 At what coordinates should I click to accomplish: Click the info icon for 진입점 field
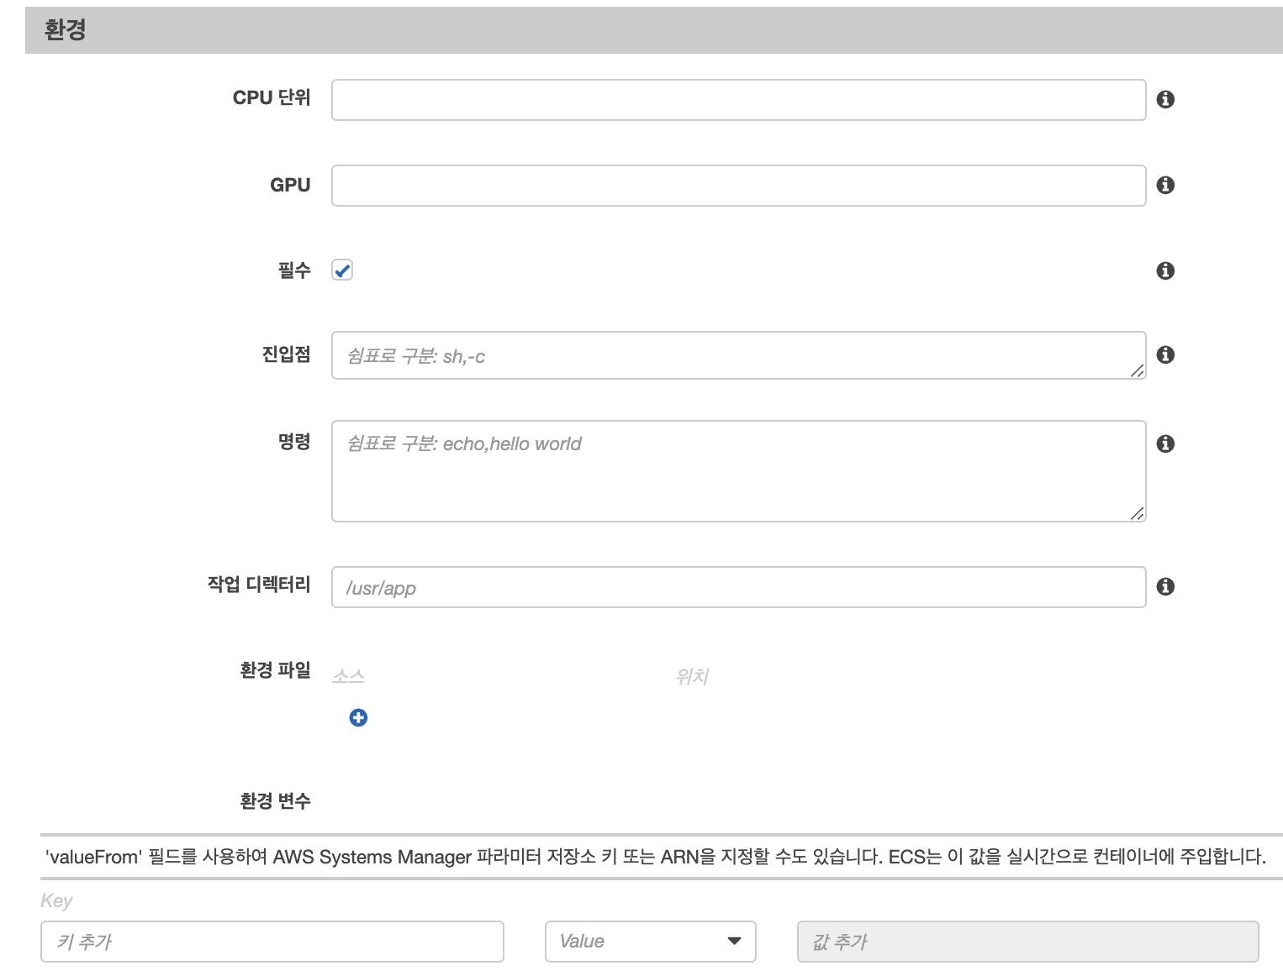point(1165,354)
